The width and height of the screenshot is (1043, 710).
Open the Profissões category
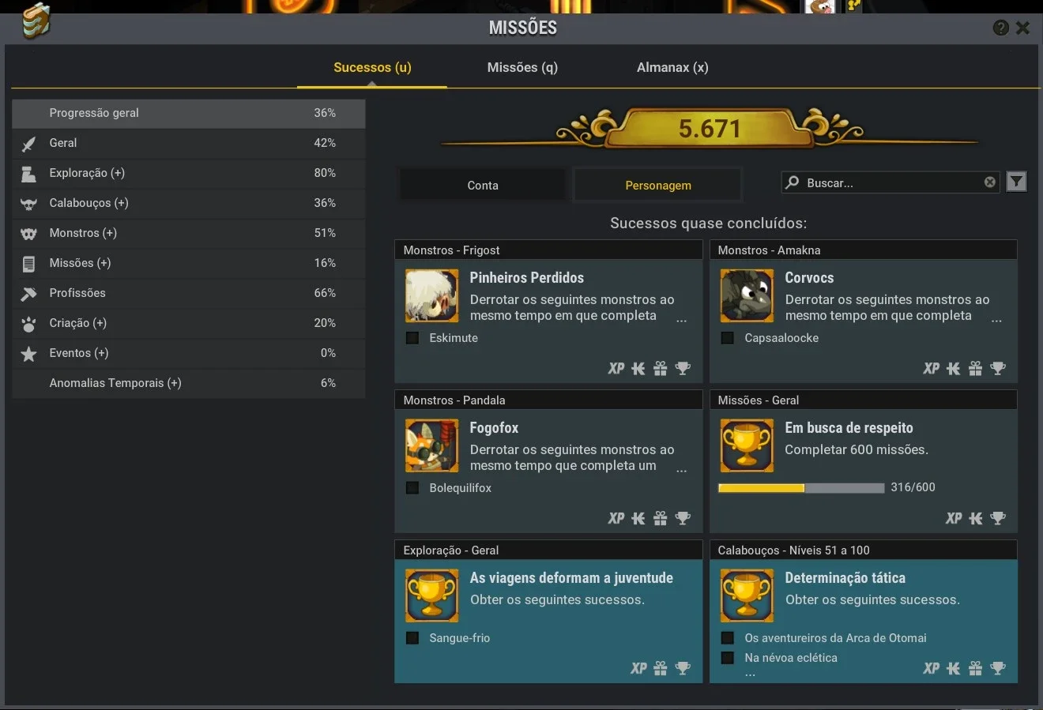pos(189,293)
